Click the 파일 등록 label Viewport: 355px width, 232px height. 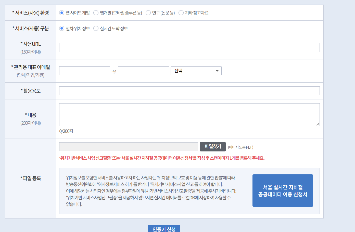click(x=31, y=178)
